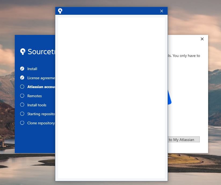221x185 pixels.
Task: Click the 'You only have to' description text
Action: coord(186,56)
